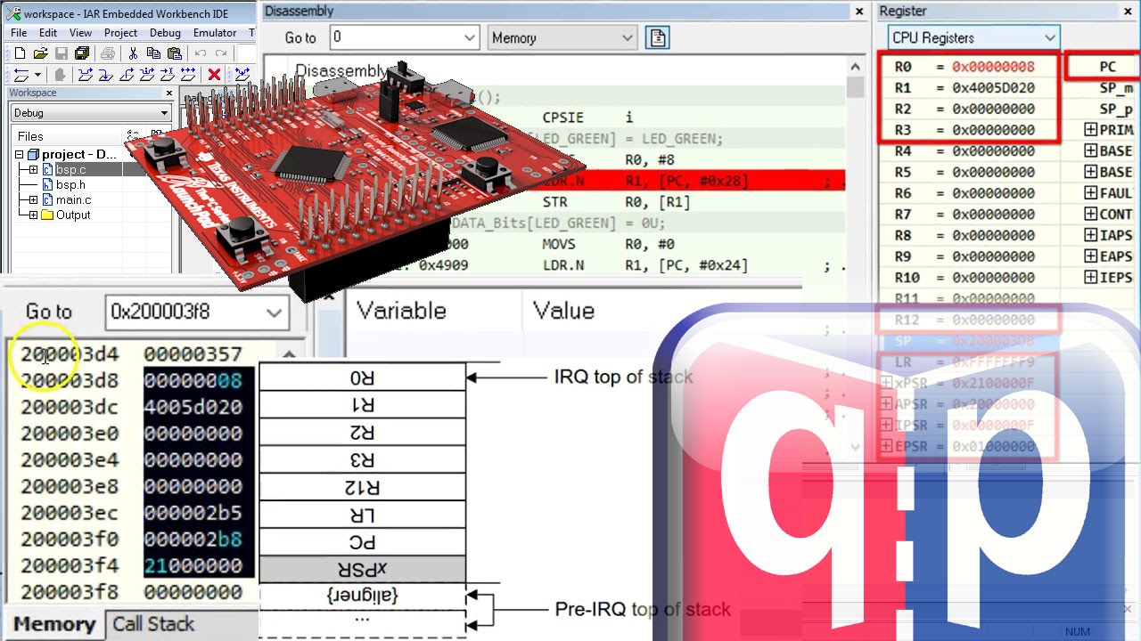Click the Open file folder icon
1141x641 pixels.
(41, 53)
